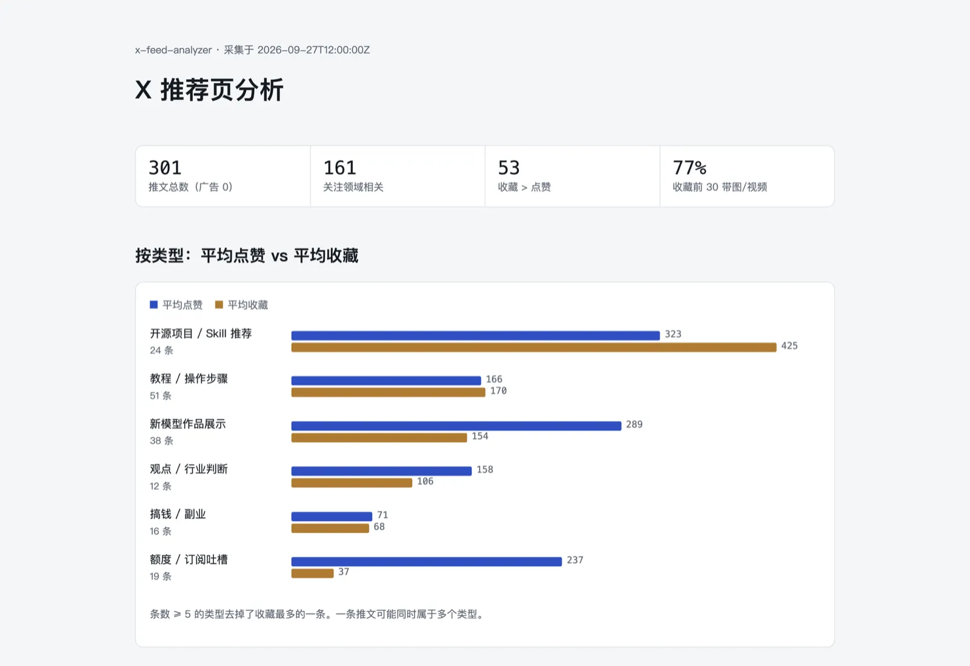
Task: Click the 24 条 count text
Action: [162, 350]
